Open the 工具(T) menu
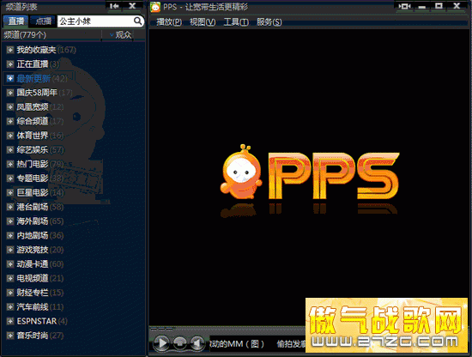472x357 pixels. 236,22
